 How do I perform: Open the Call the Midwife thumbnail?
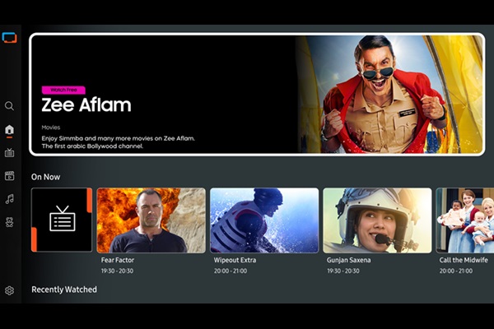pos(465,220)
